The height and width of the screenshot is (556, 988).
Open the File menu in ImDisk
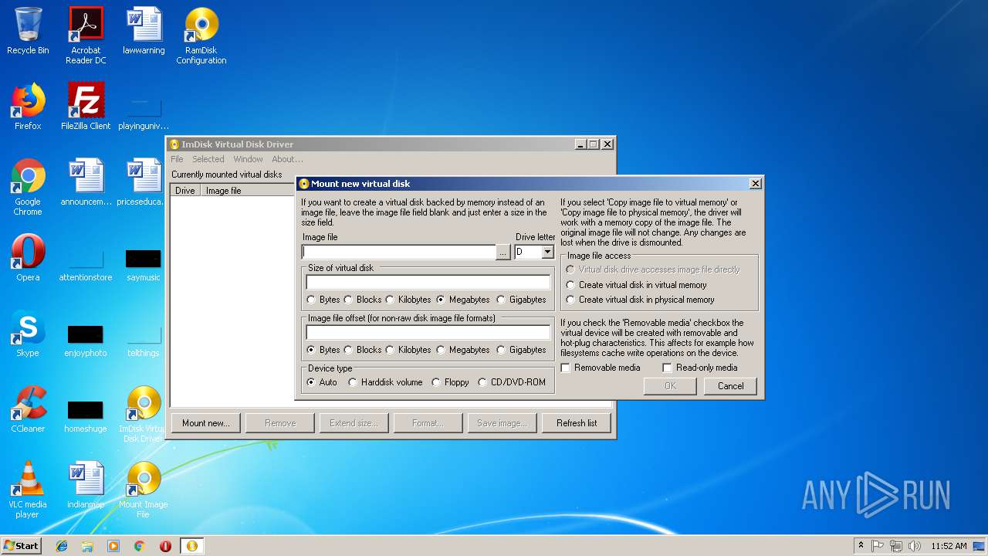click(x=177, y=159)
